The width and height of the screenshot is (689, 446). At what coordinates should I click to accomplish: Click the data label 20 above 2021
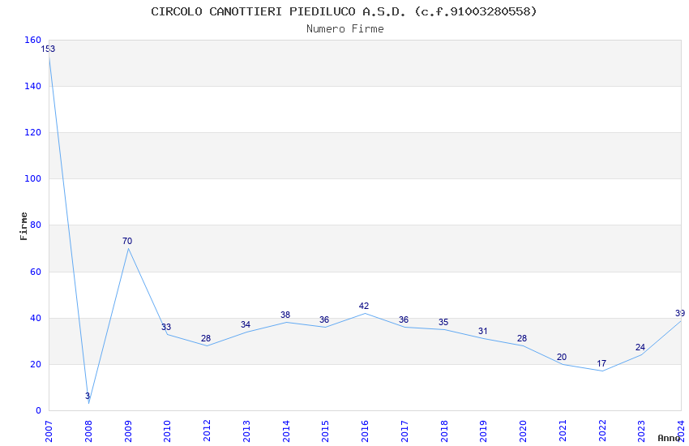562,357
